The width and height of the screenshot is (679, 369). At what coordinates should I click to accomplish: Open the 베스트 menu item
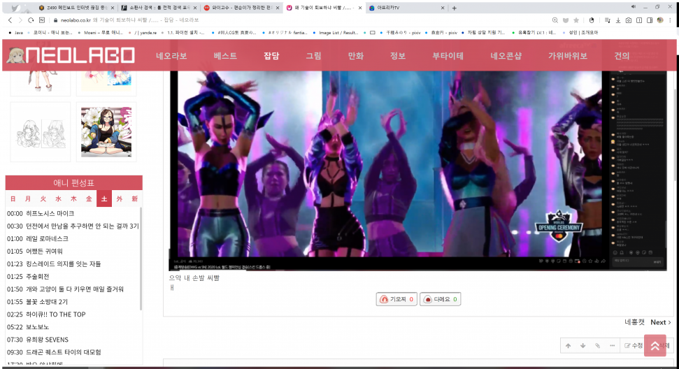click(225, 56)
